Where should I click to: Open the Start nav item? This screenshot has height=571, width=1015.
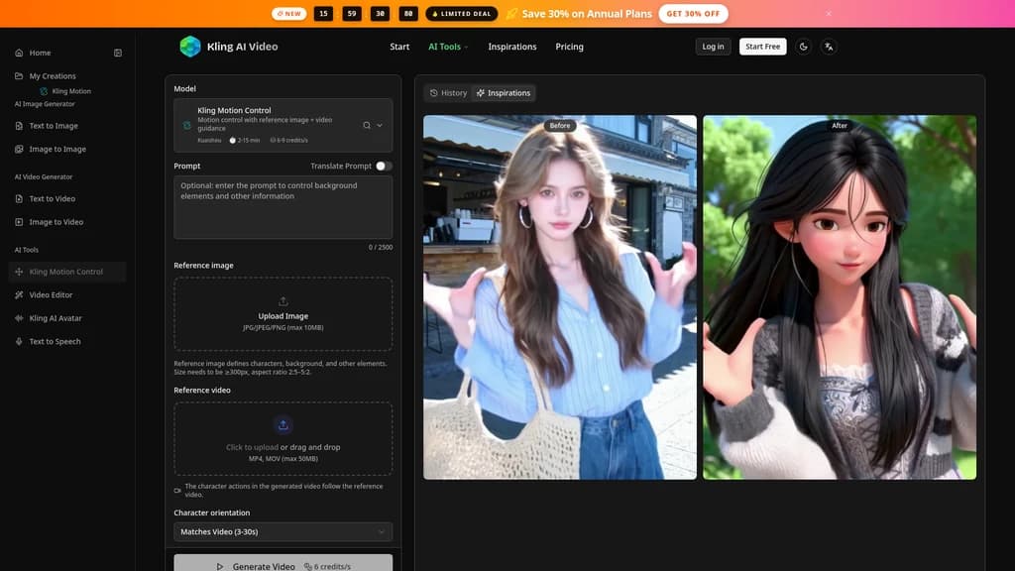click(399, 47)
